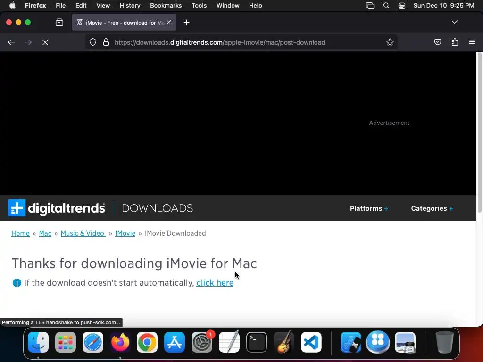Open TextEdit from the Dock
Image resolution: width=483 pixels, height=362 pixels.
click(x=229, y=342)
